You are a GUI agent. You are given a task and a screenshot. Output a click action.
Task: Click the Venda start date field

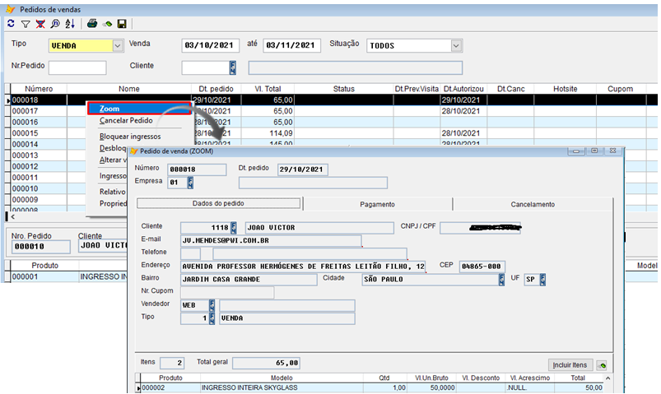(210, 46)
